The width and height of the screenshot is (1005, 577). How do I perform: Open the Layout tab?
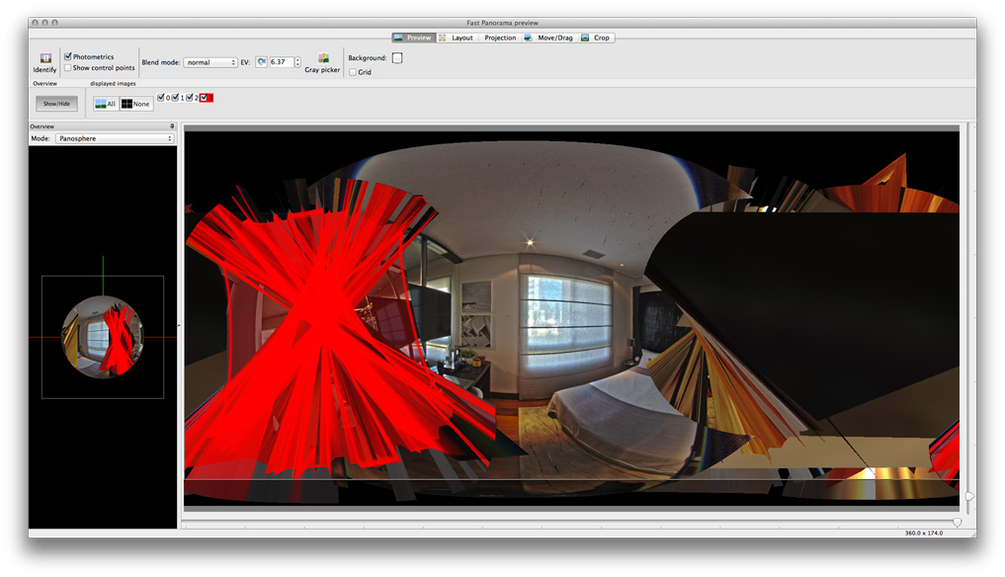pyautogui.click(x=456, y=38)
